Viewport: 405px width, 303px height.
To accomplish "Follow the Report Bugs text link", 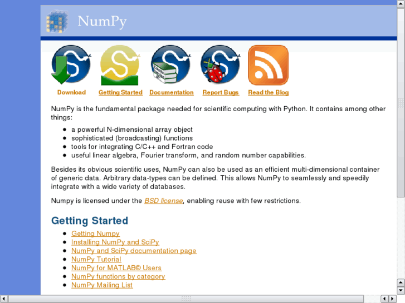I will 221,92.
